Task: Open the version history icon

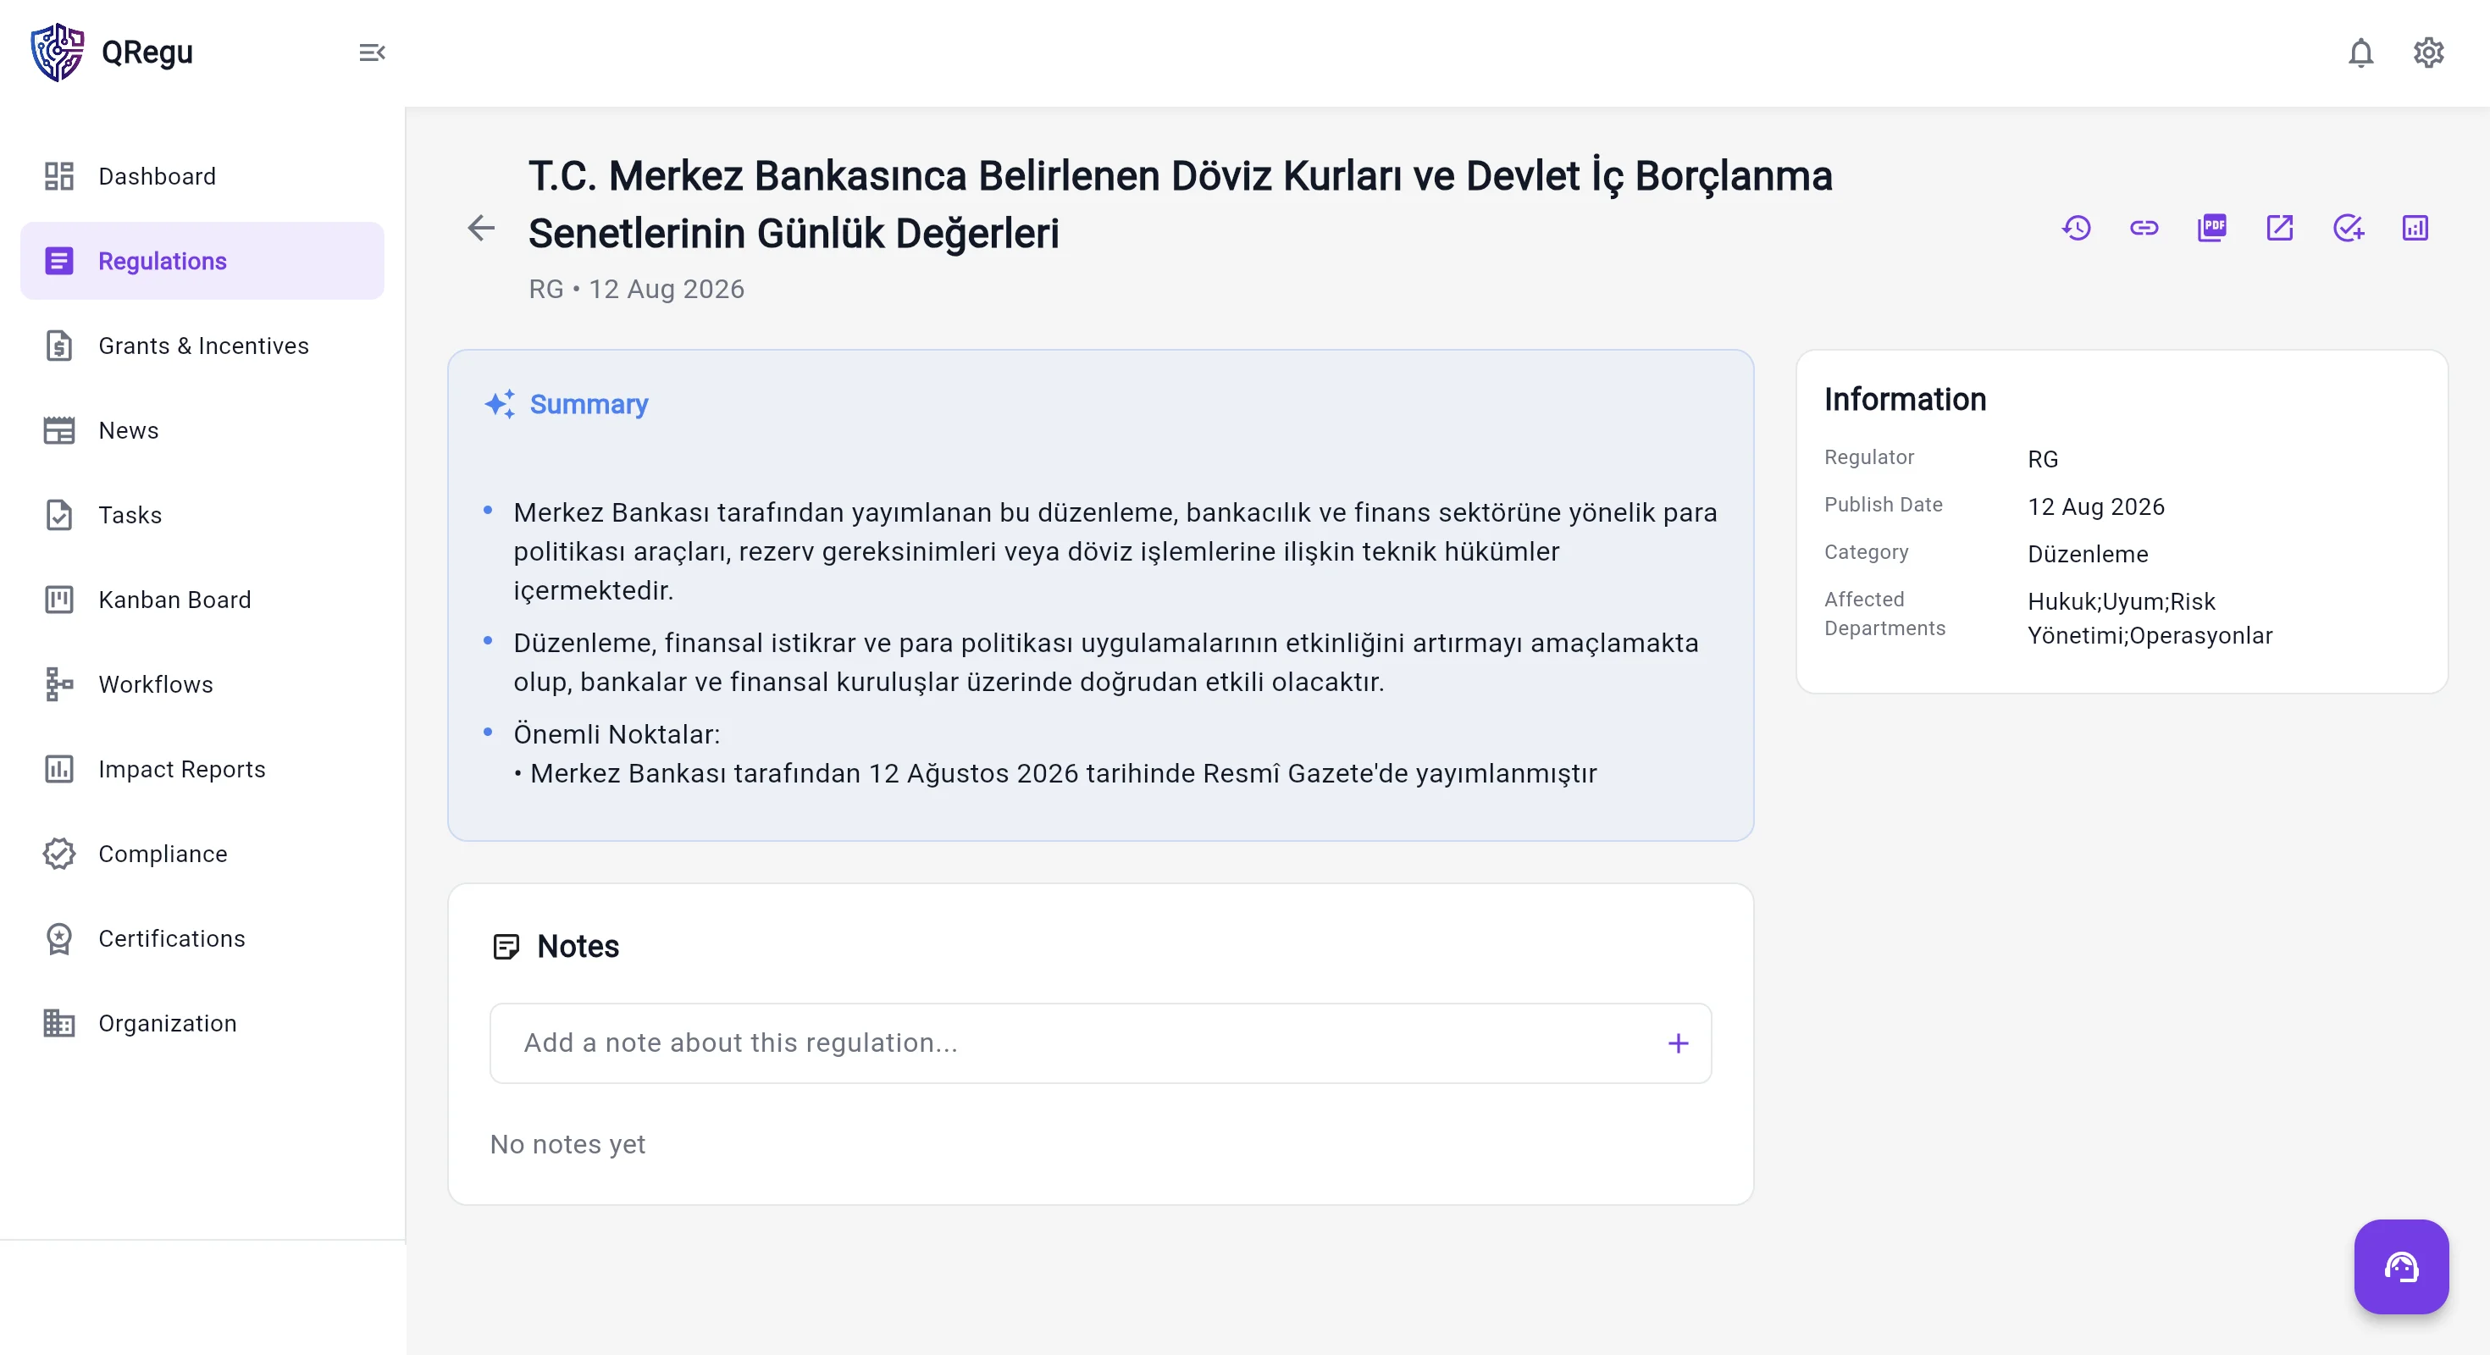Action: pos(2077,228)
